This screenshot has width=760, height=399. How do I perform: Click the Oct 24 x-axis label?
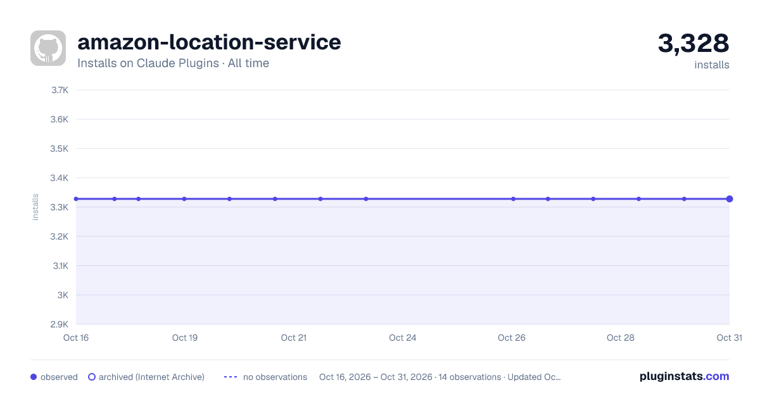[403, 338]
